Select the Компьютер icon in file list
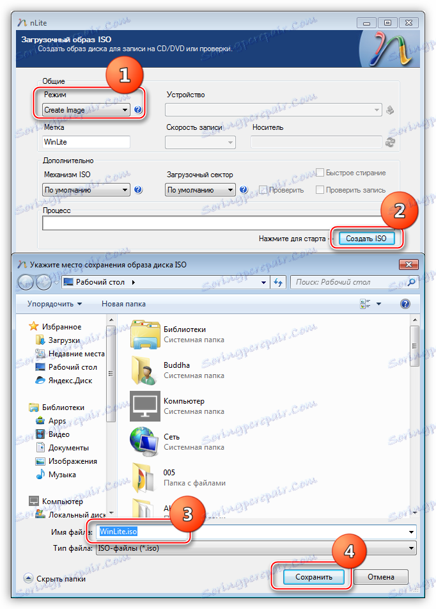 click(145, 406)
